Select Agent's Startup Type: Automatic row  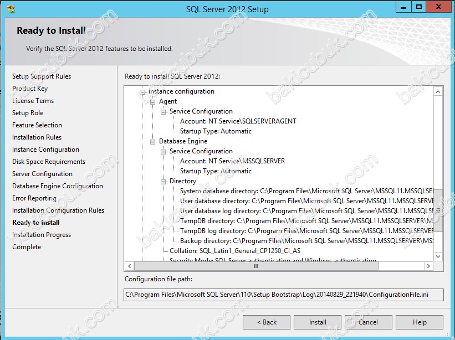(x=216, y=131)
